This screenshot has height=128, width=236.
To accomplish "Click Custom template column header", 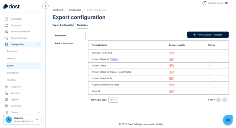I will tap(177, 45).
